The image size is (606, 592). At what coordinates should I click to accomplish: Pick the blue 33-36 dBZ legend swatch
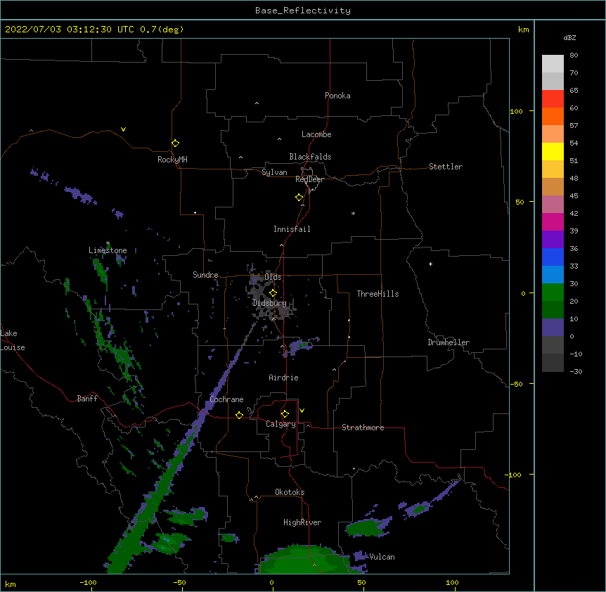coord(553,257)
